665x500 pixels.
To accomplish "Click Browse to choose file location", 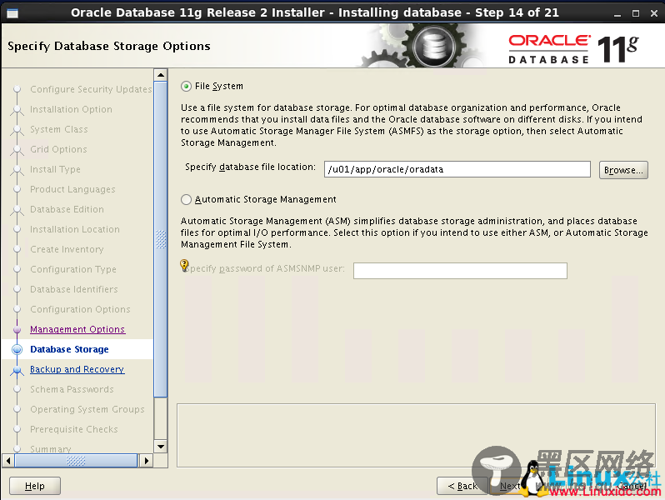I will [x=623, y=170].
